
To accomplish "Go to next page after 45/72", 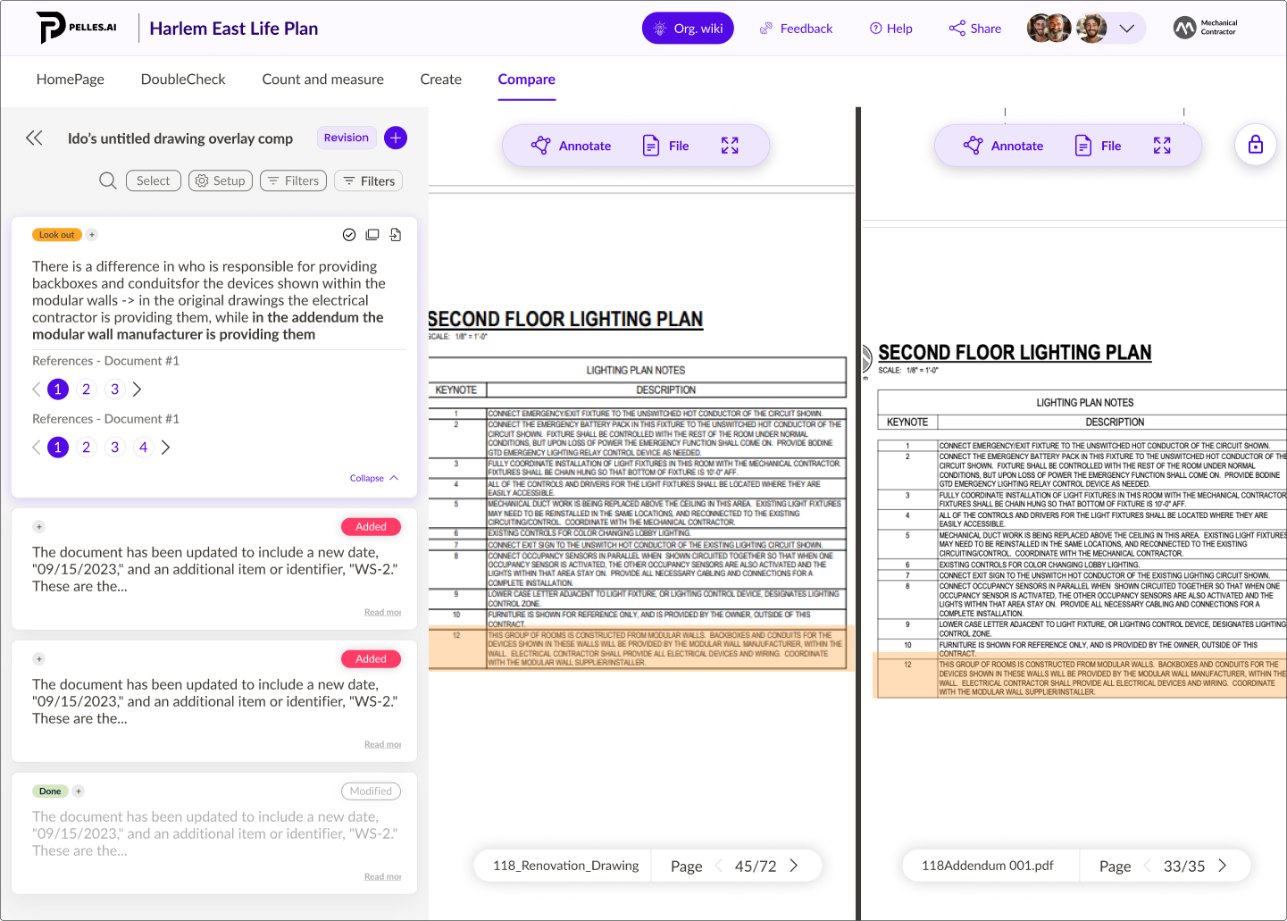I will tap(794, 866).
